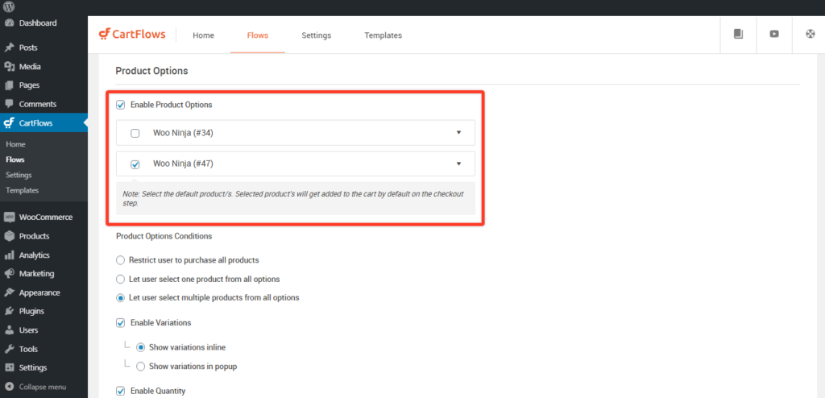
Task: Click the Collapse menu arrow icon
Action: point(9,387)
